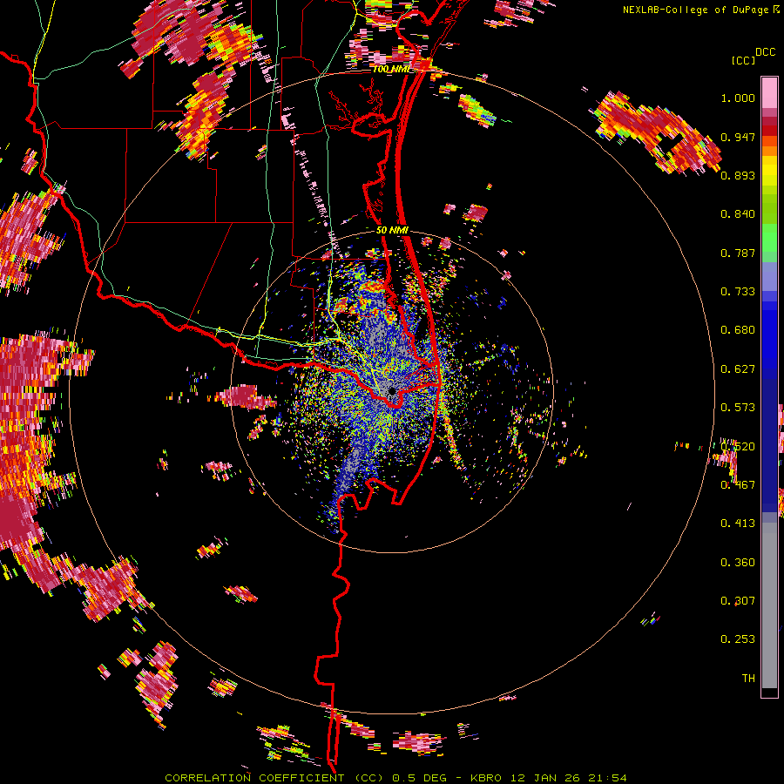Click the 0.840 colorbar value
The width and height of the screenshot is (784, 784).
[x=738, y=214]
